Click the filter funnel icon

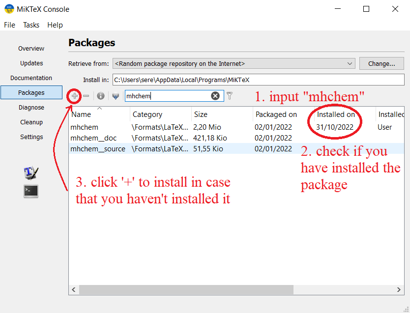[x=230, y=96]
